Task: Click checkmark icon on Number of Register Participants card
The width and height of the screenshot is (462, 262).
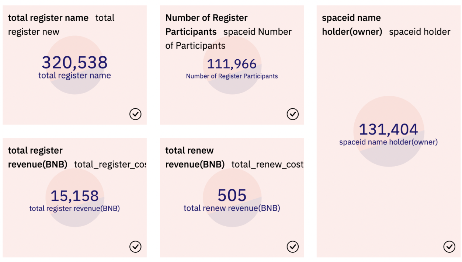Action: click(293, 114)
